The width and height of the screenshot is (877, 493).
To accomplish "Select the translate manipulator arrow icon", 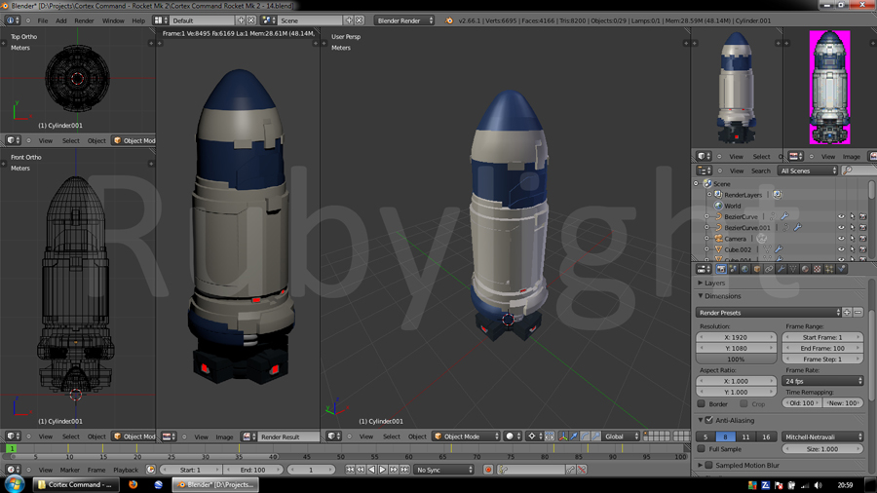I will (573, 436).
